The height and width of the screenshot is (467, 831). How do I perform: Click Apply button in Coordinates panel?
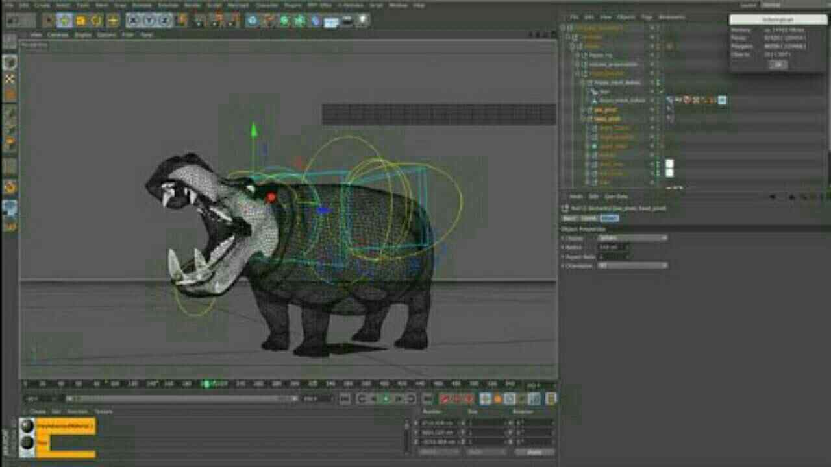536,452
